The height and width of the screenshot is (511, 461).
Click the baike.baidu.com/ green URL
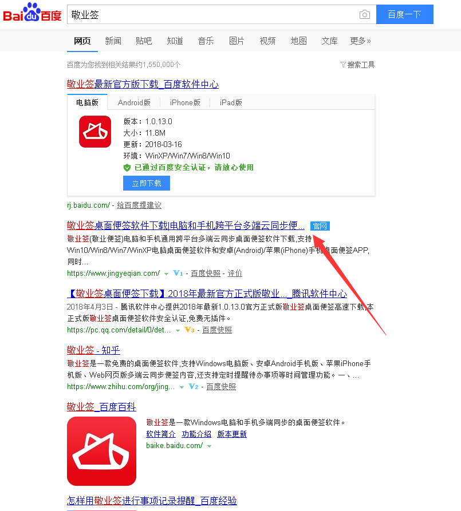point(175,446)
